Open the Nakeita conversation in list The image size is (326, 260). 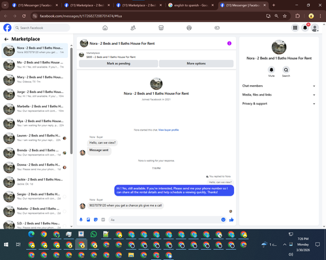click(x=35, y=211)
